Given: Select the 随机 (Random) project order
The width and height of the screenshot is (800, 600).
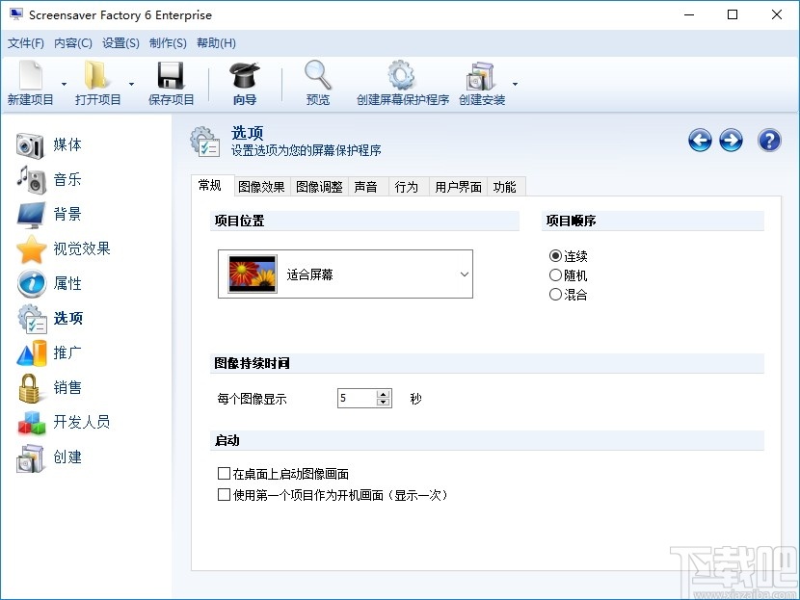Looking at the screenshot, I should 556,276.
